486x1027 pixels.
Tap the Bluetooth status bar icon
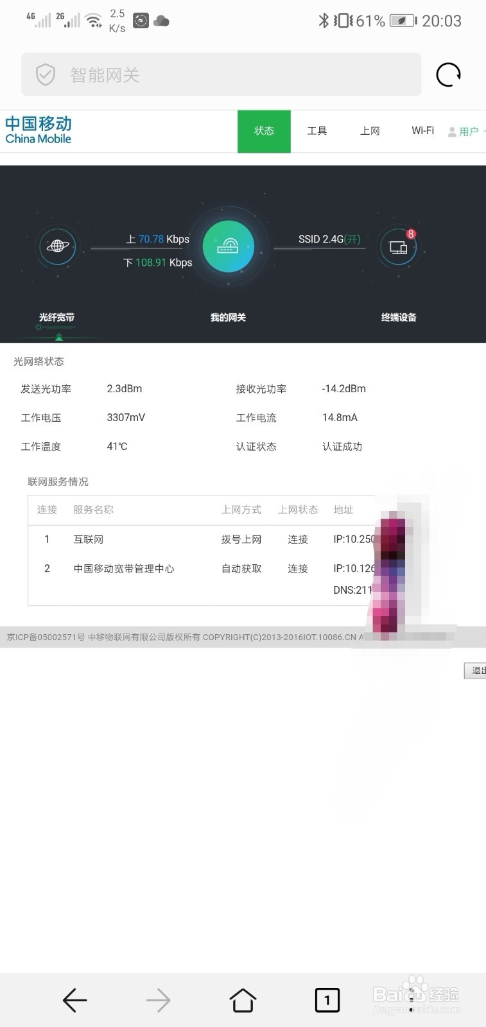pos(324,21)
